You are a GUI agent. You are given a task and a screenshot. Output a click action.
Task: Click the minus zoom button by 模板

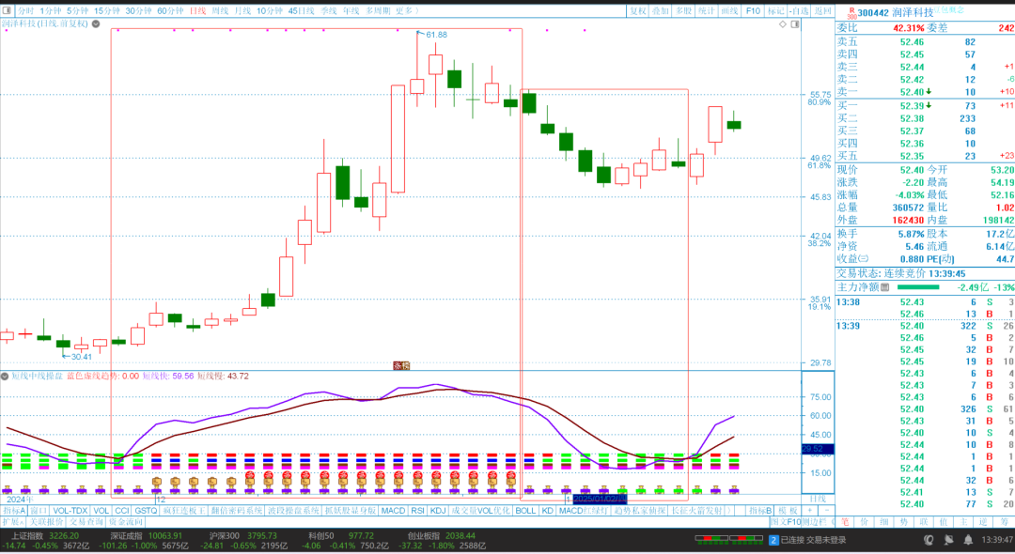pos(827,511)
